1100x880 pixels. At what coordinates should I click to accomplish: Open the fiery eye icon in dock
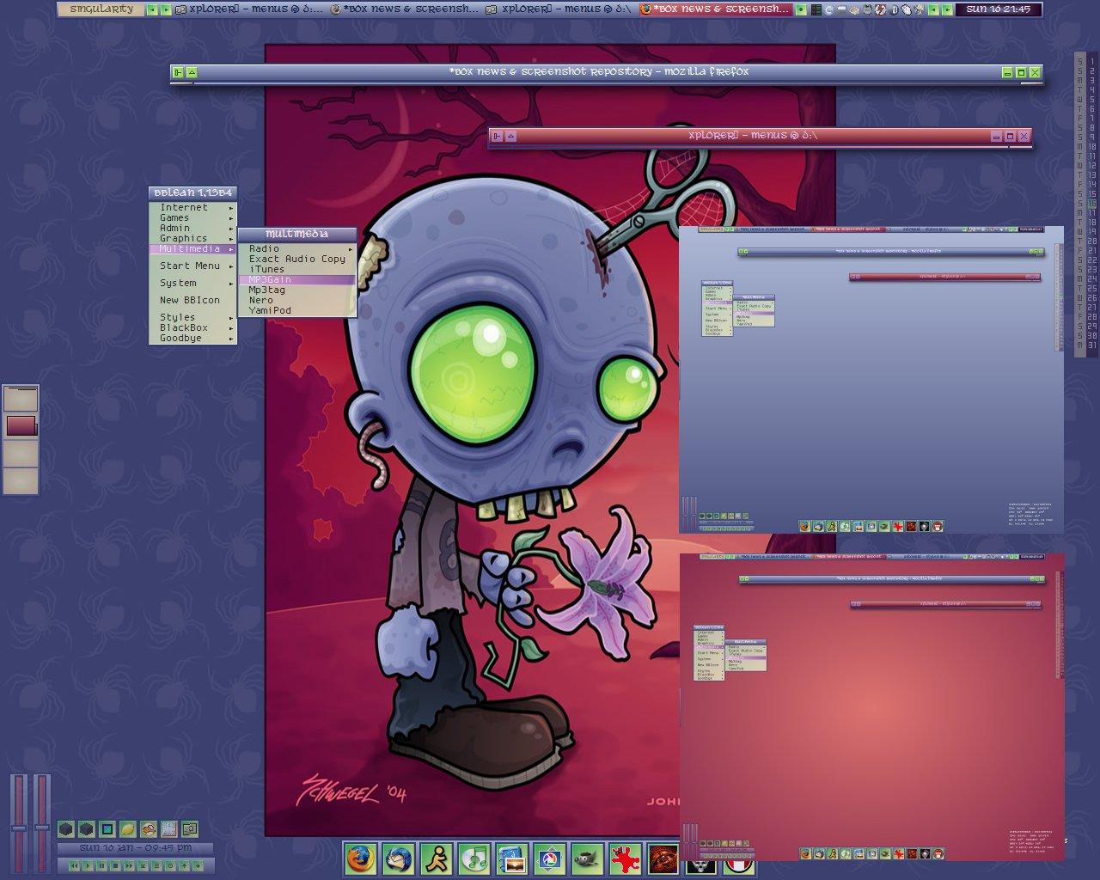point(662,859)
